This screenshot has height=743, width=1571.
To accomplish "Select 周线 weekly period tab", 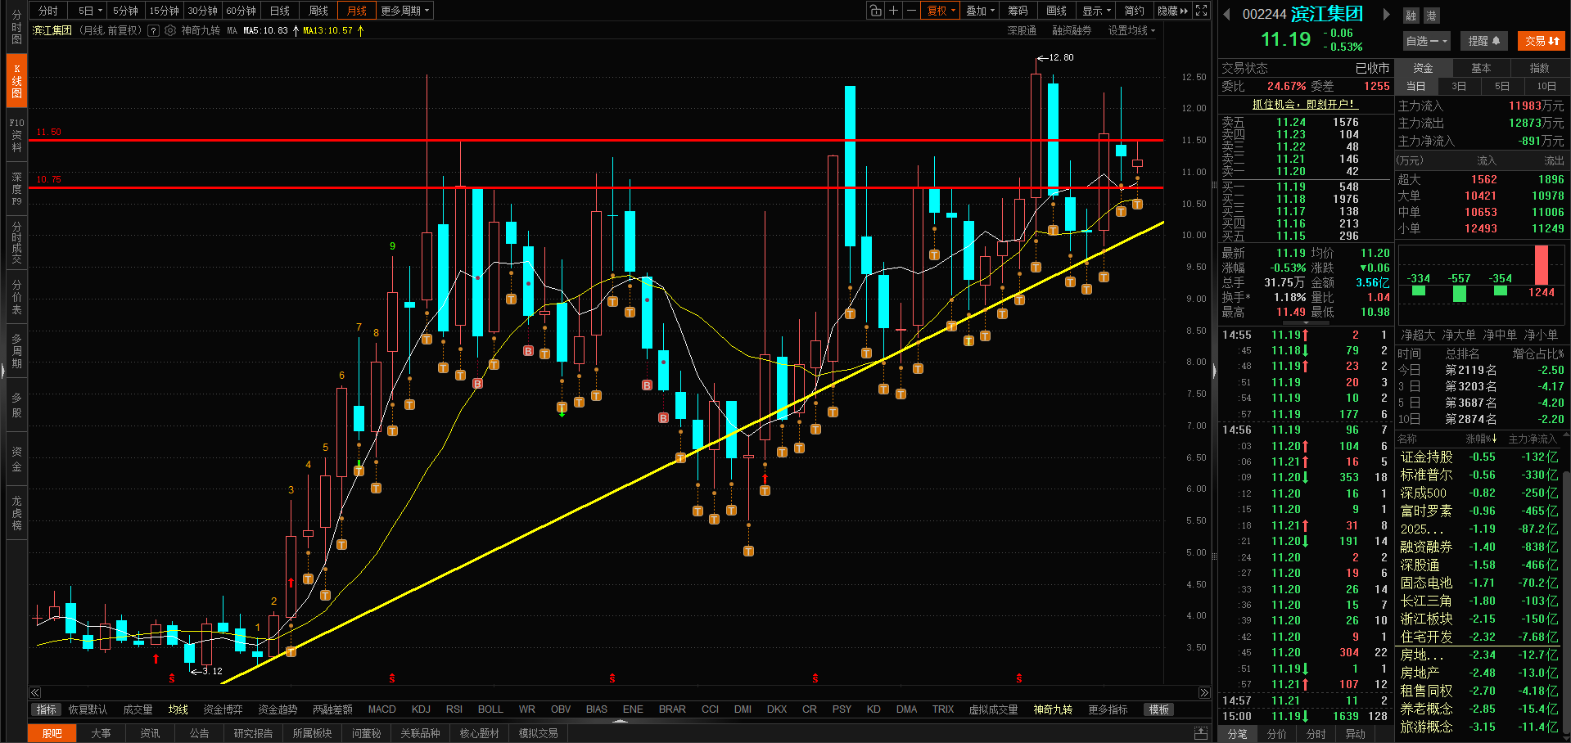I will coord(318,11).
